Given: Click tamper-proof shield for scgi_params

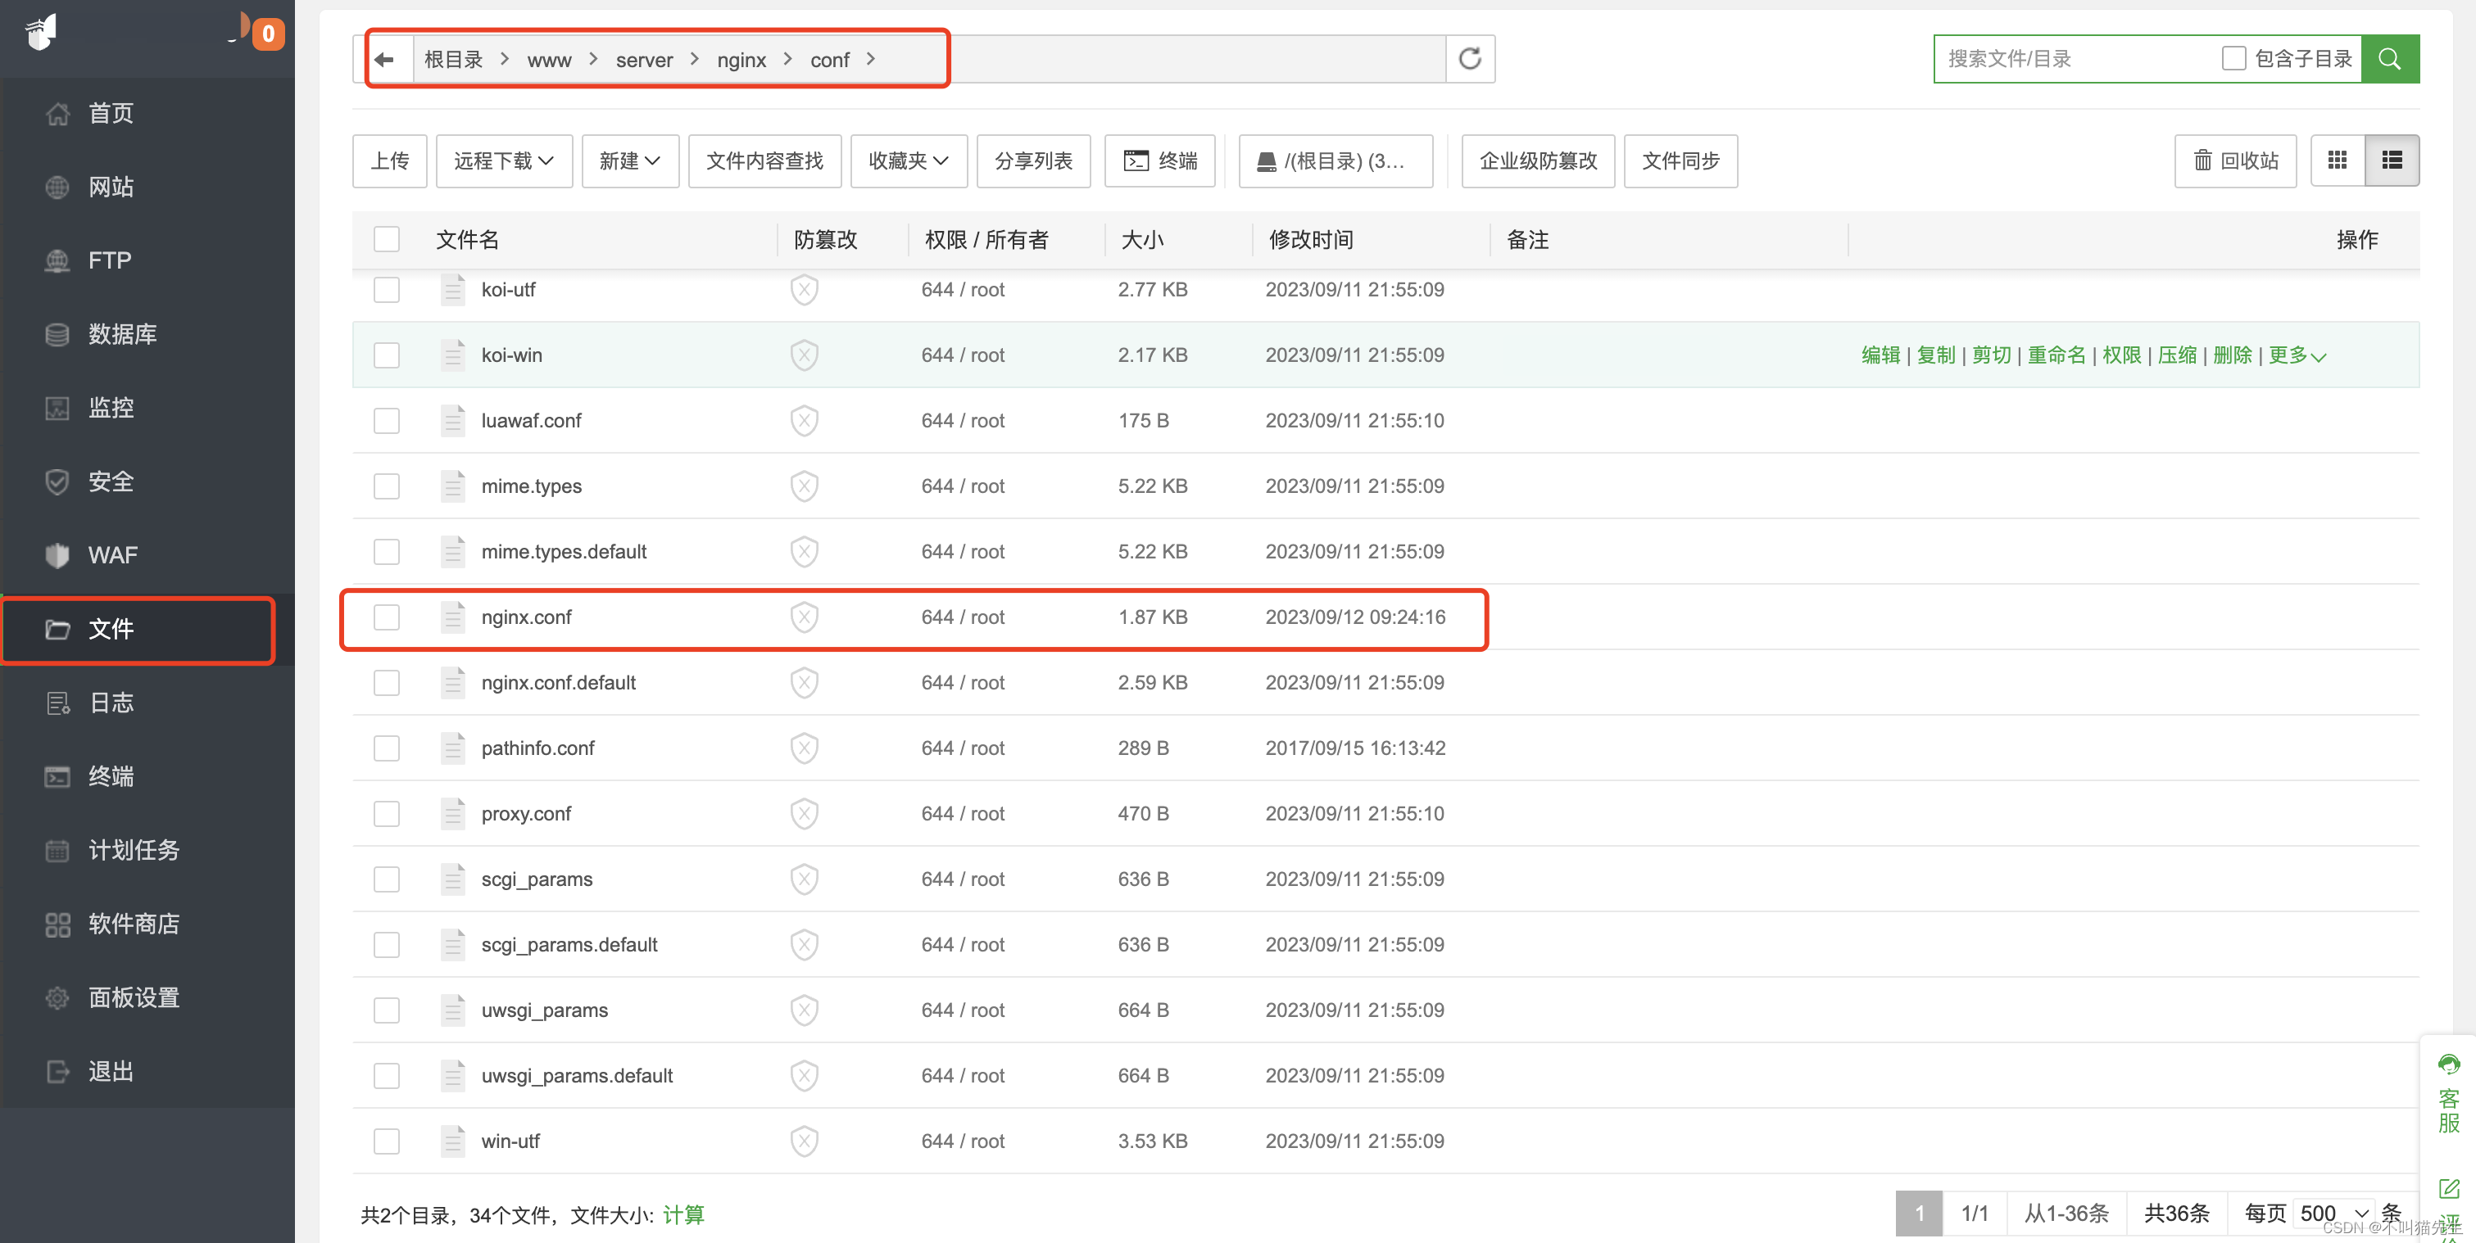Looking at the screenshot, I should pos(805,879).
